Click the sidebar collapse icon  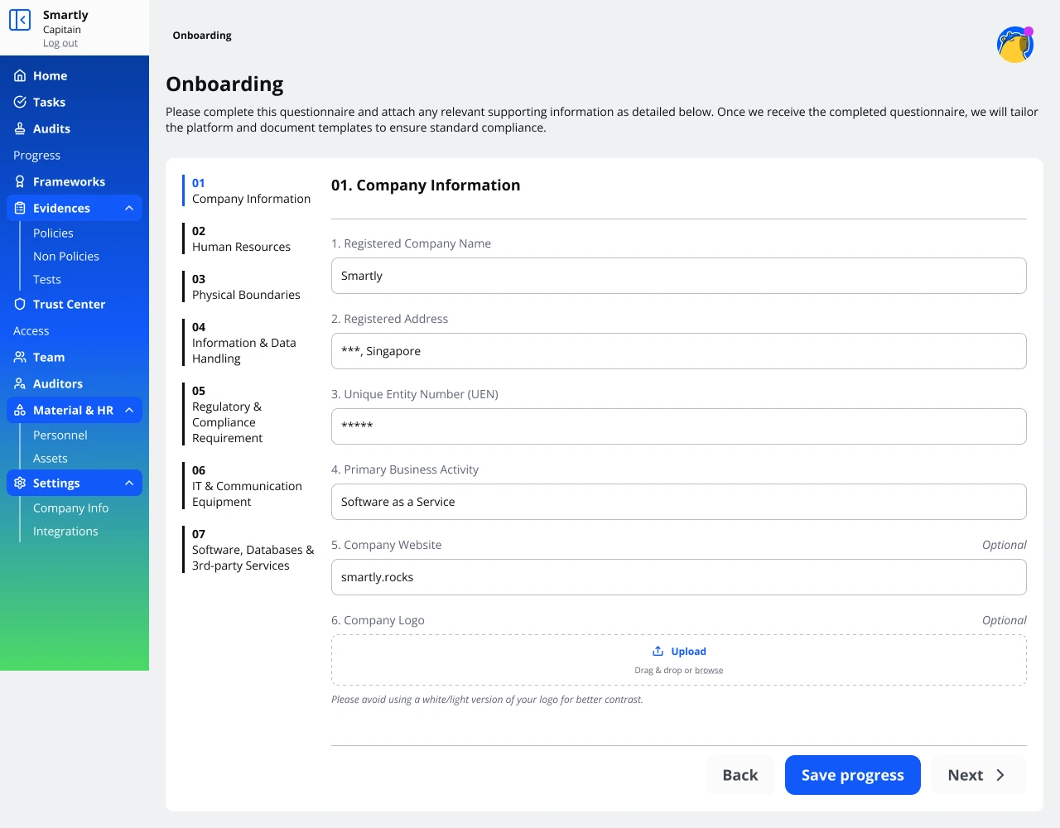[x=20, y=20]
